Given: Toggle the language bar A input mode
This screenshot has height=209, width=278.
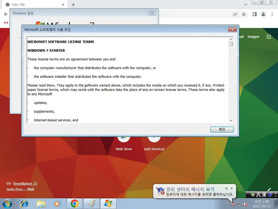Looking at the screenshot, I should click(258, 195).
